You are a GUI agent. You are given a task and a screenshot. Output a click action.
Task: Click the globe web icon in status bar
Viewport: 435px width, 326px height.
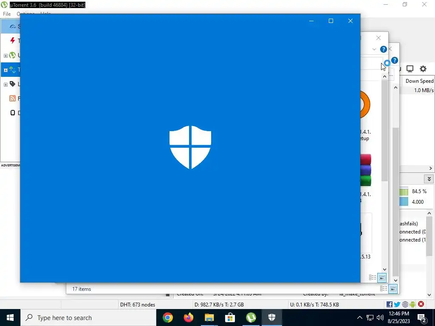coord(405,304)
